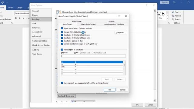The image size is (194, 109).
Task: Open the Design ribbon tab
Action: pos(19,8)
